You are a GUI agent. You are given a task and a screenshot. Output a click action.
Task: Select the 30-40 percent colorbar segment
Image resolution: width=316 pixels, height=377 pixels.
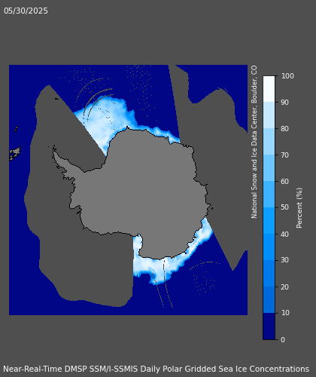point(269,247)
